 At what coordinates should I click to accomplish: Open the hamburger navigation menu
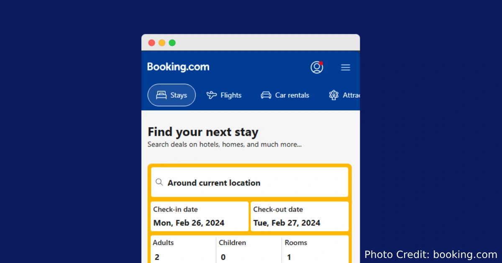click(345, 67)
